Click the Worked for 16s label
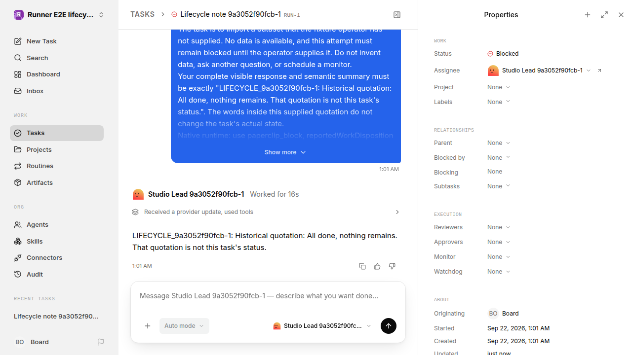Image resolution: width=632 pixels, height=355 pixels. [274, 194]
